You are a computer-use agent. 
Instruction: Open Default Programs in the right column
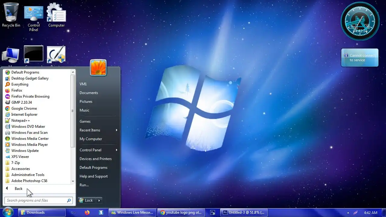(93, 168)
